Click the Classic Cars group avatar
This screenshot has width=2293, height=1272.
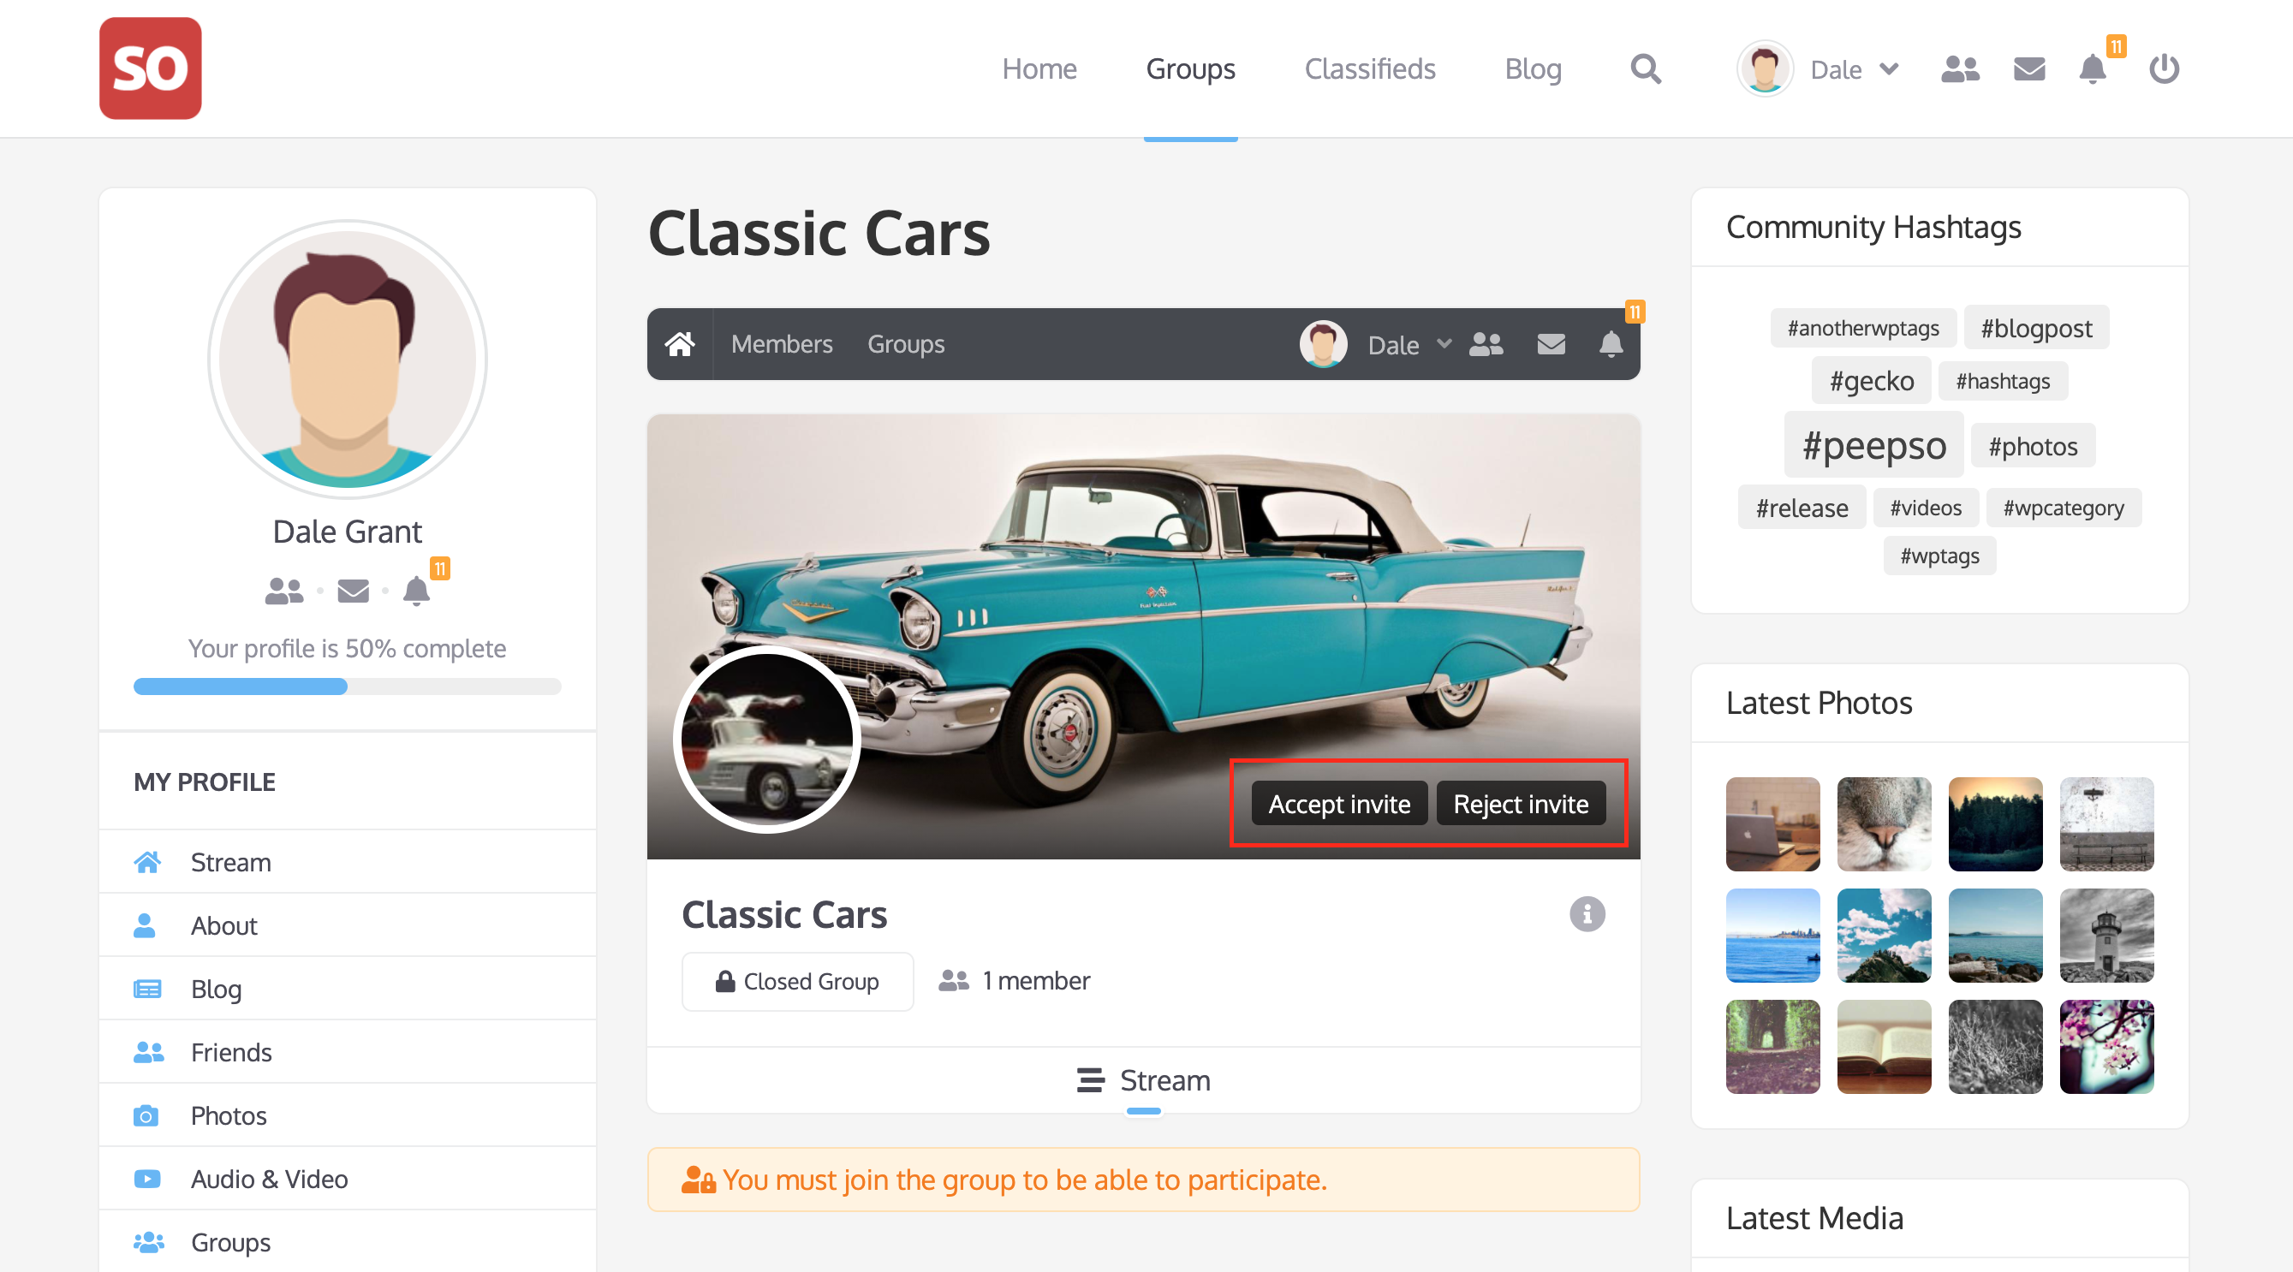766,739
